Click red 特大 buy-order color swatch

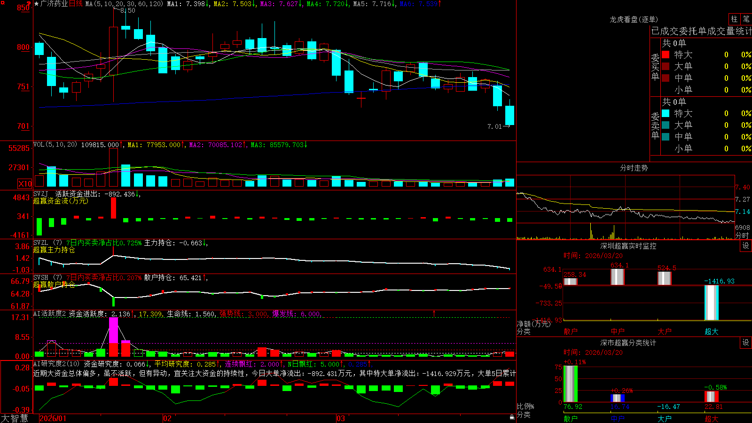666,55
